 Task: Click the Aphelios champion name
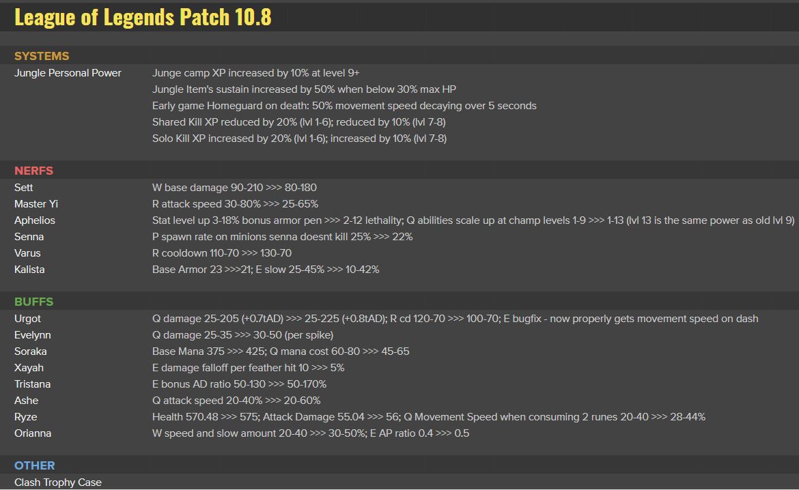[x=35, y=220]
